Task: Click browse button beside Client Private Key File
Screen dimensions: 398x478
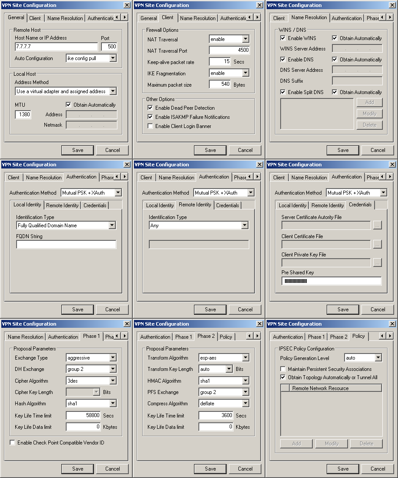Action: [377, 263]
